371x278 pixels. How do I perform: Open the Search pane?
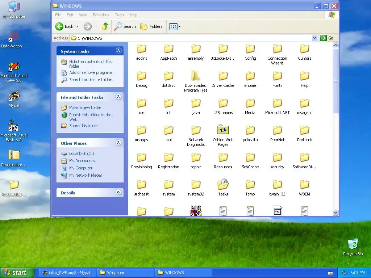tap(125, 26)
